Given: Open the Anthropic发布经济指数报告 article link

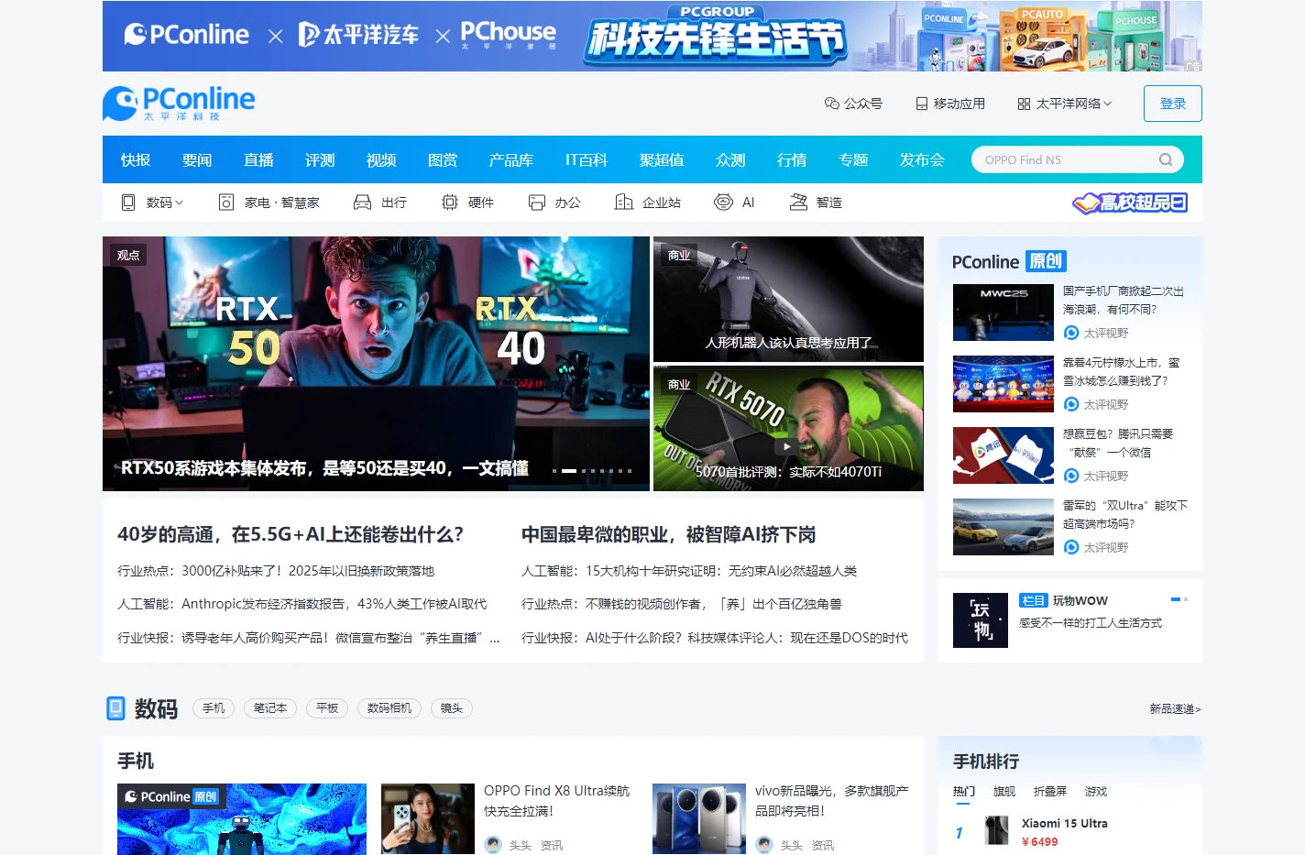Looking at the screenshot, I should [334, 604].
